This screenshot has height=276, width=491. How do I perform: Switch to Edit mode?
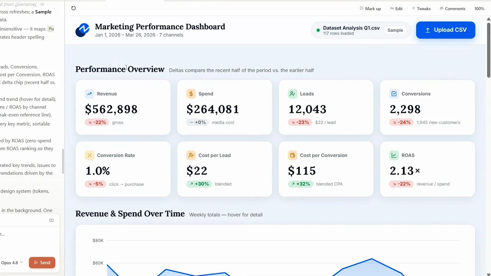click(x=396, y=9)
